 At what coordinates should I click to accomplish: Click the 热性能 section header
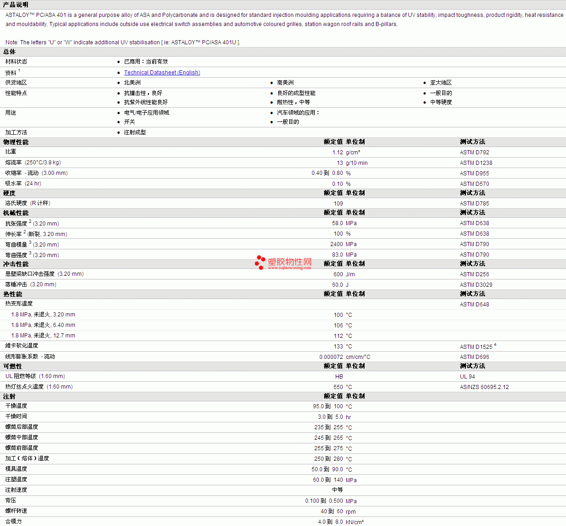point(13,295)
